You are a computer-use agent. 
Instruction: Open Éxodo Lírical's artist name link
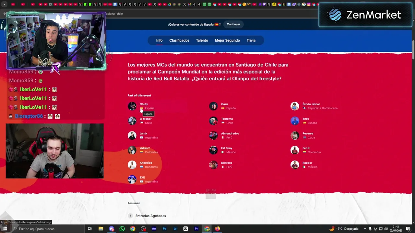pyautogui.click(x=311, y=104)
